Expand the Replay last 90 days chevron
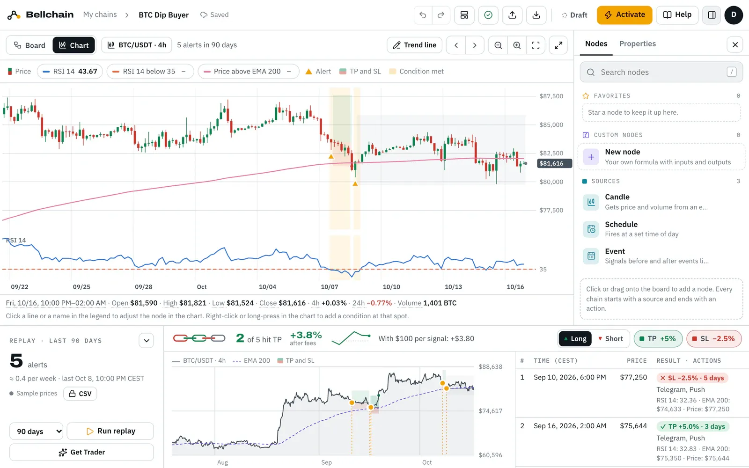Screen dimensions: 749x468 pyautogui.click(x=147, y=341)
